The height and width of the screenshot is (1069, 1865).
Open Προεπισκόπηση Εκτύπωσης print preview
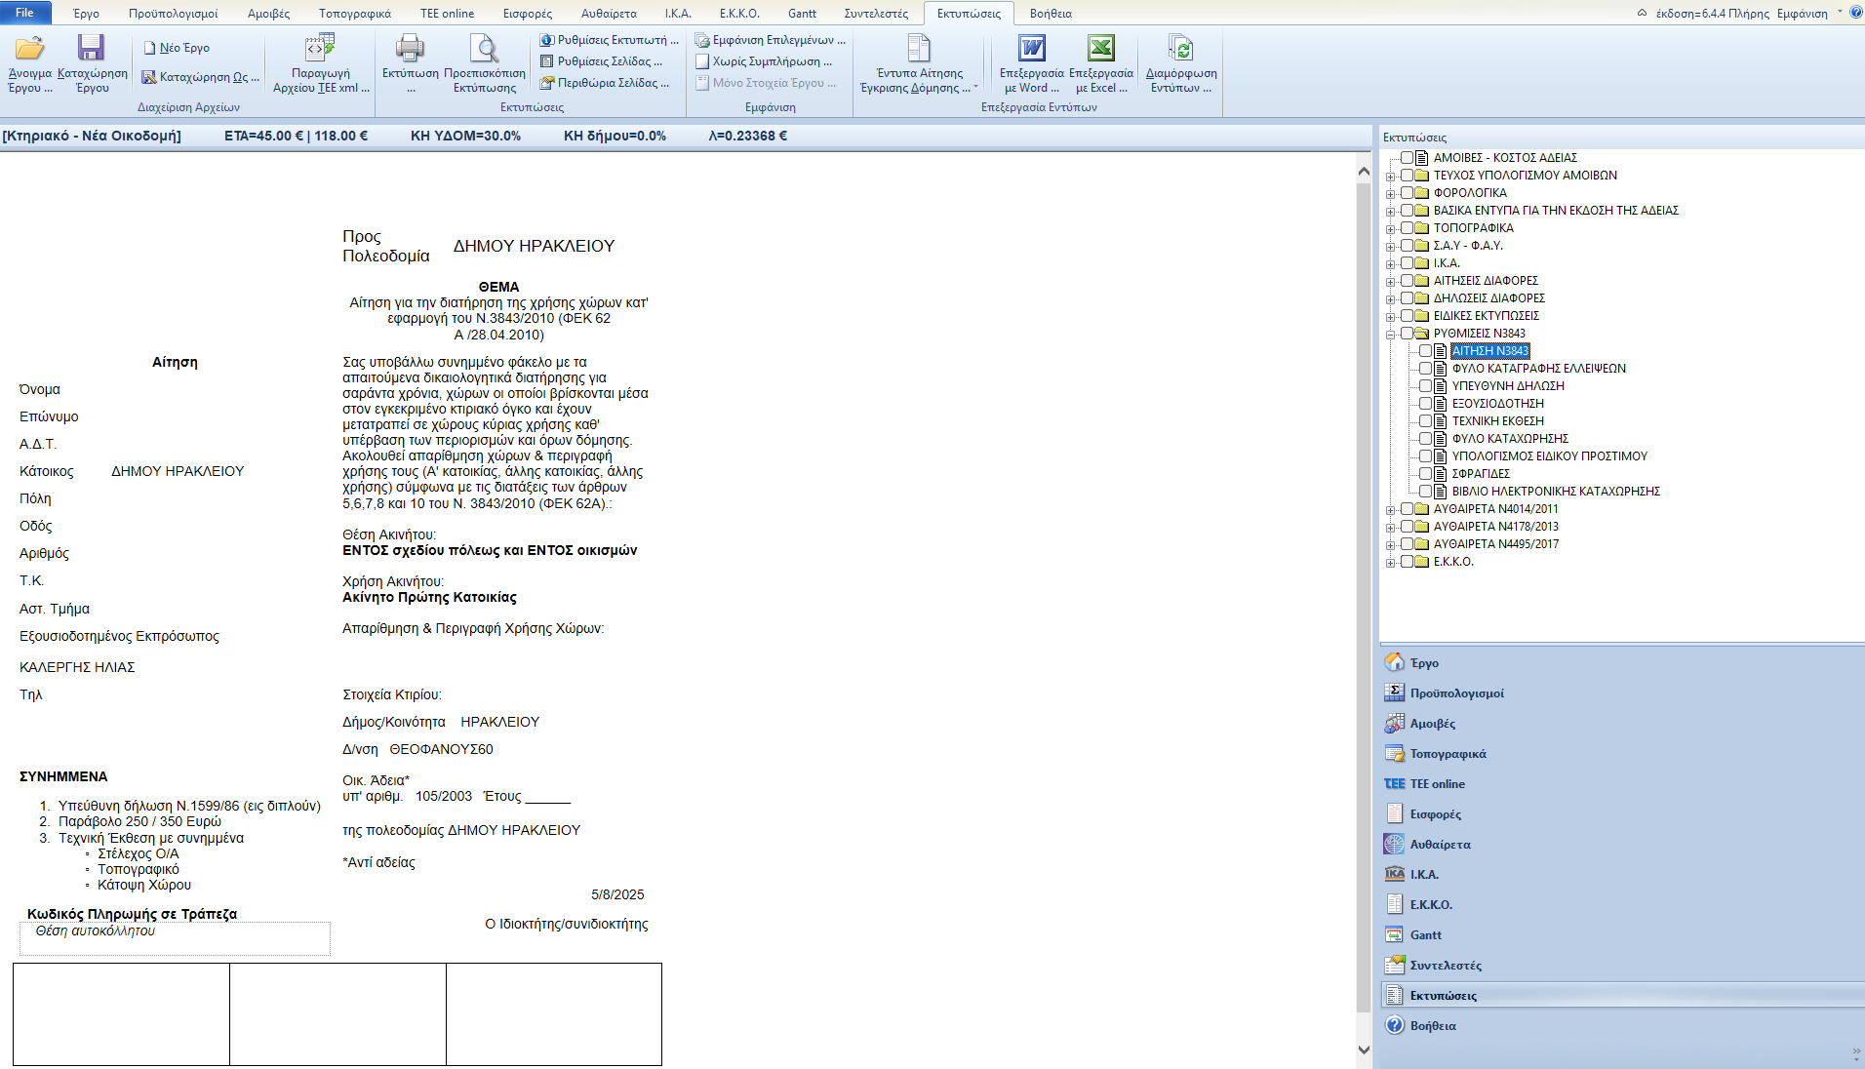(x=484, y=49)
